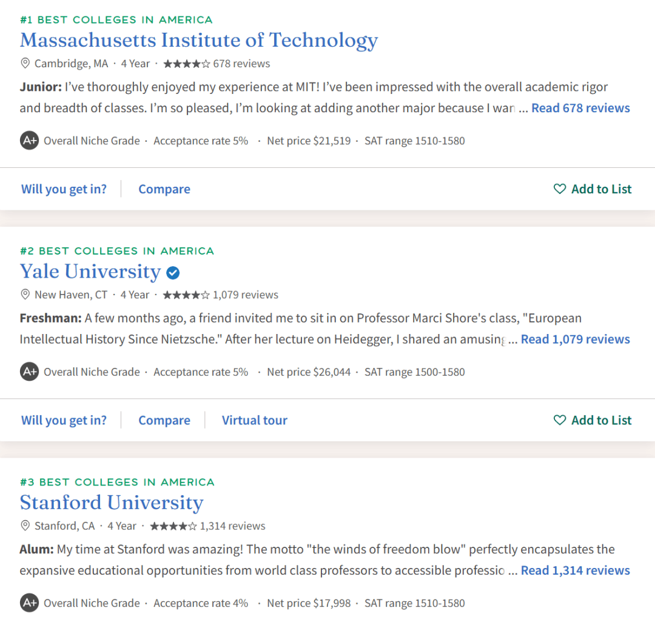Click 'Acceptance rate 4%' for Stanford
This screenshot has width=655, height=628.
pyautogui.click(x=201, y=603)
